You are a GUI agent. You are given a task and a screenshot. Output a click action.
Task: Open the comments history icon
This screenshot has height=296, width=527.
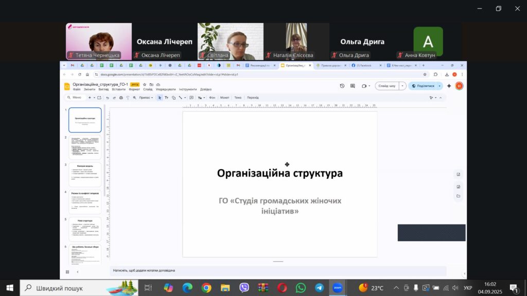pos(353,86)
